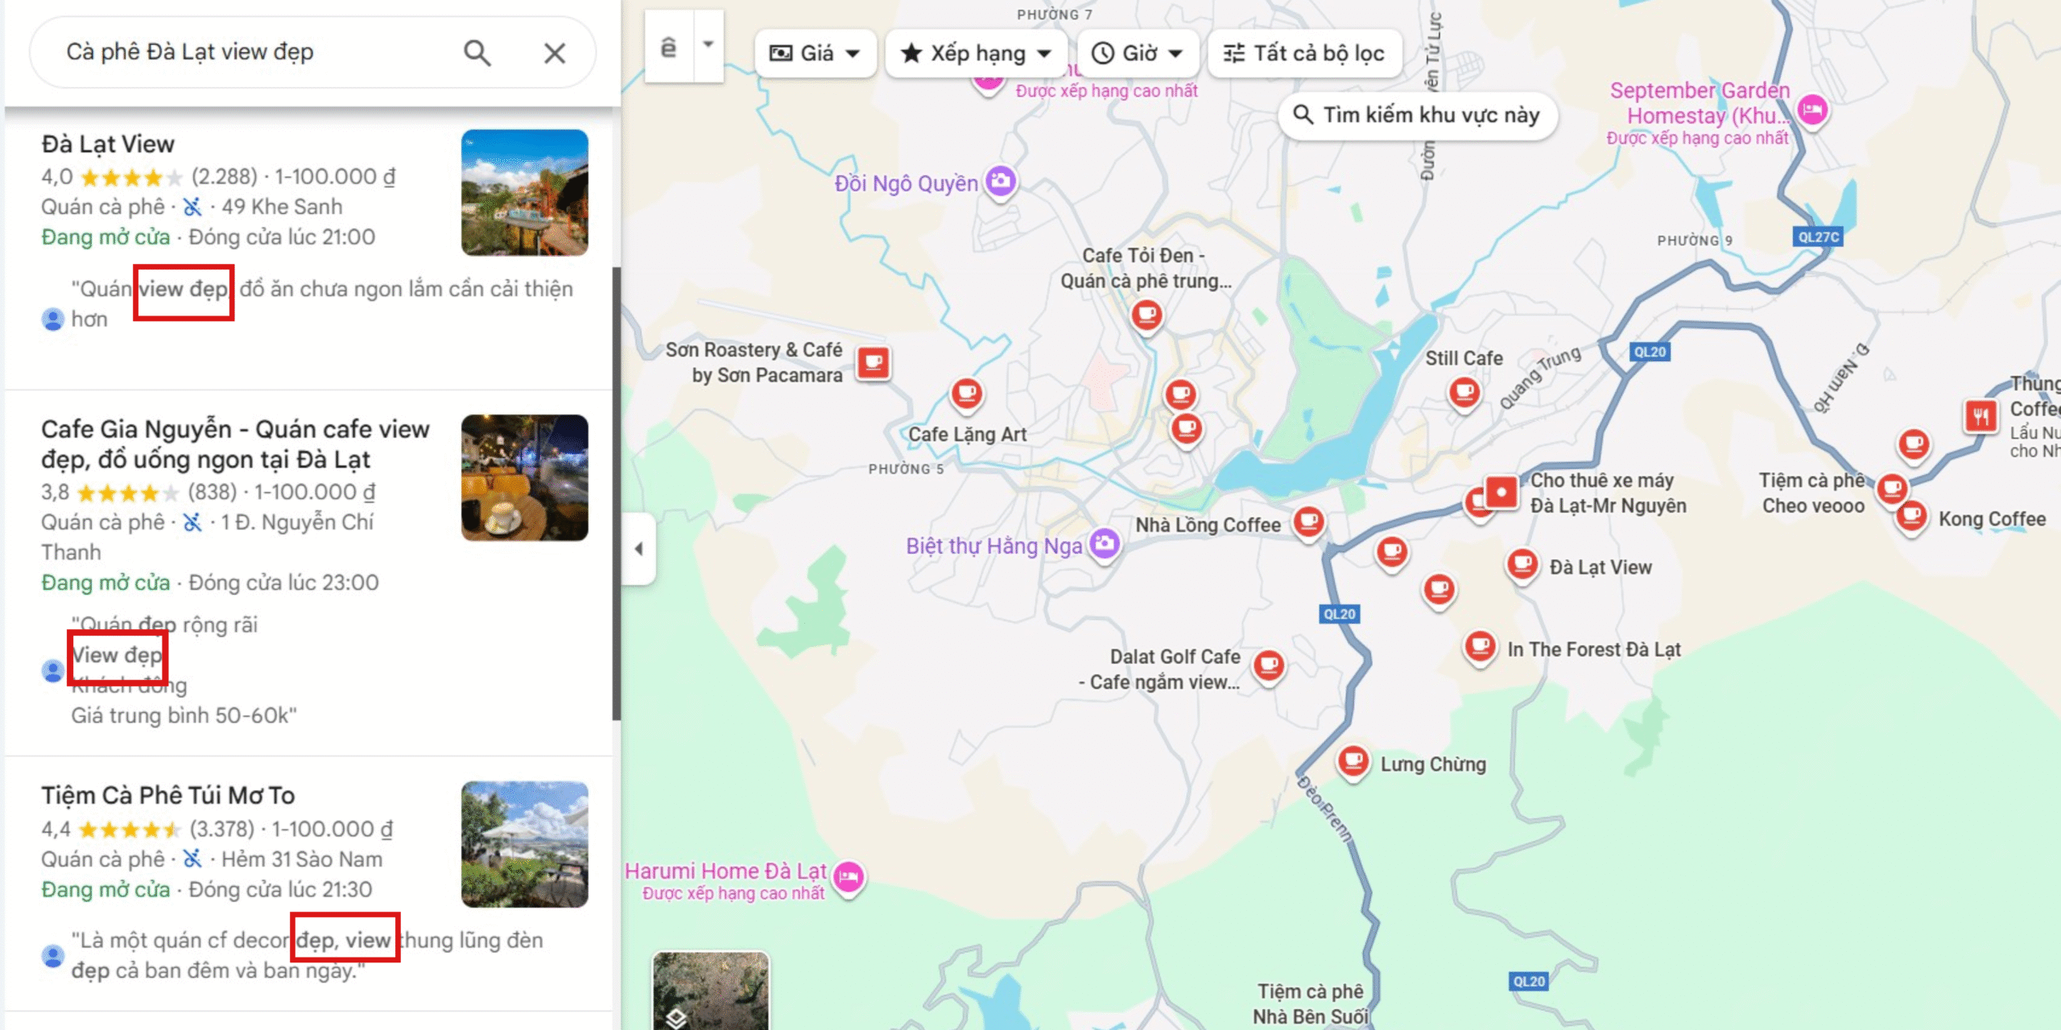
Task: Clear the search with the X icon
Action: click(x=555, y=53)
